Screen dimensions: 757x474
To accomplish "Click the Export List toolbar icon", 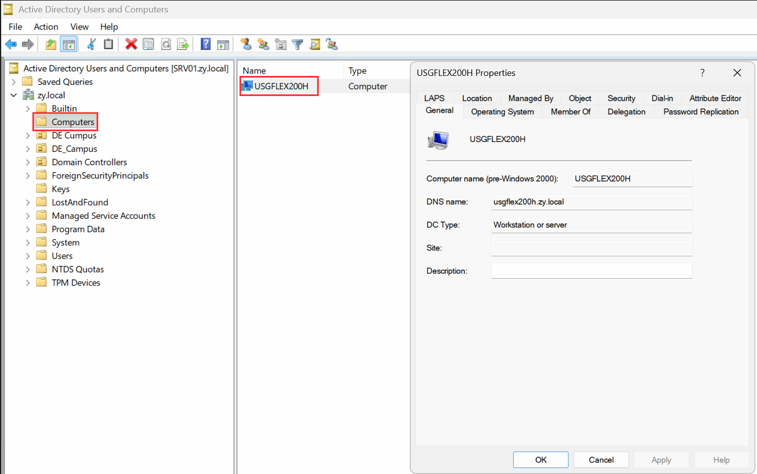I will coord(183,44).
